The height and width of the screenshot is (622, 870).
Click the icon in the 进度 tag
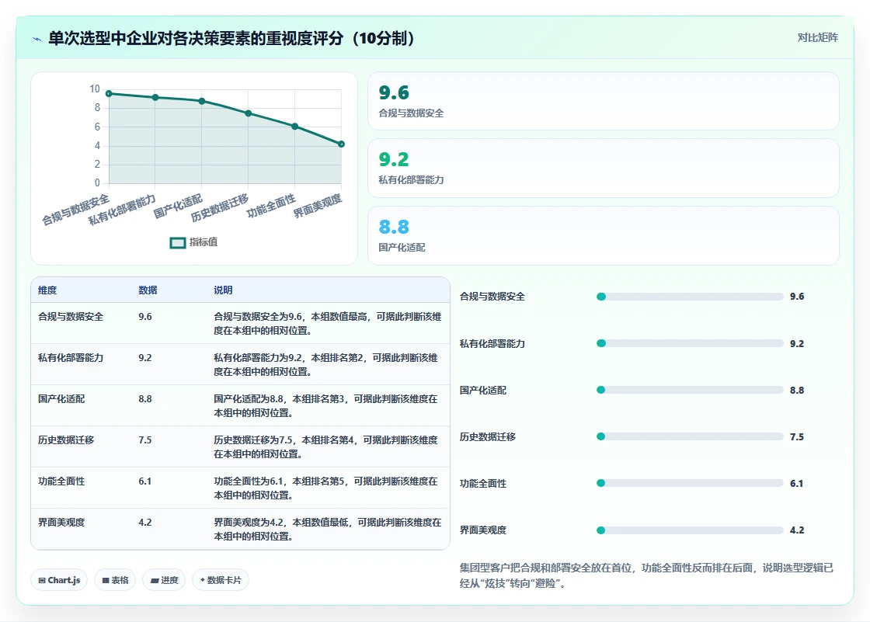(x=155, y=580)
